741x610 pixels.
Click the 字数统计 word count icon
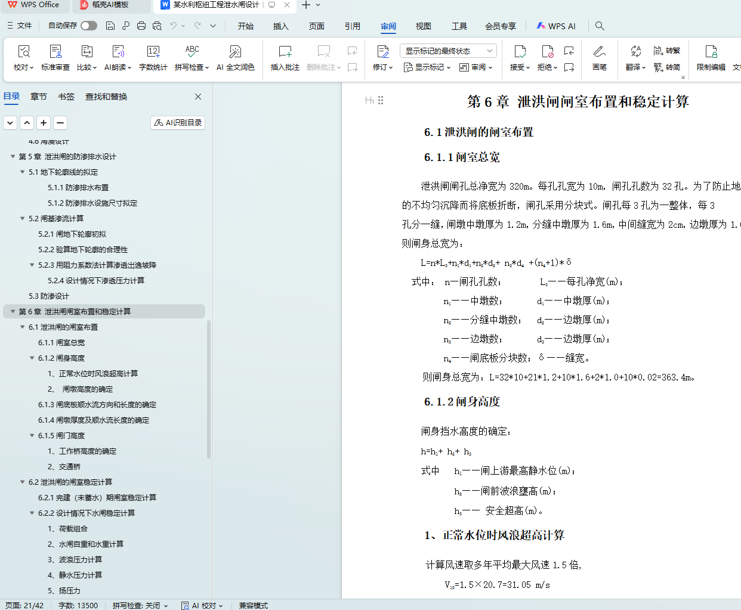pos(153,52)
